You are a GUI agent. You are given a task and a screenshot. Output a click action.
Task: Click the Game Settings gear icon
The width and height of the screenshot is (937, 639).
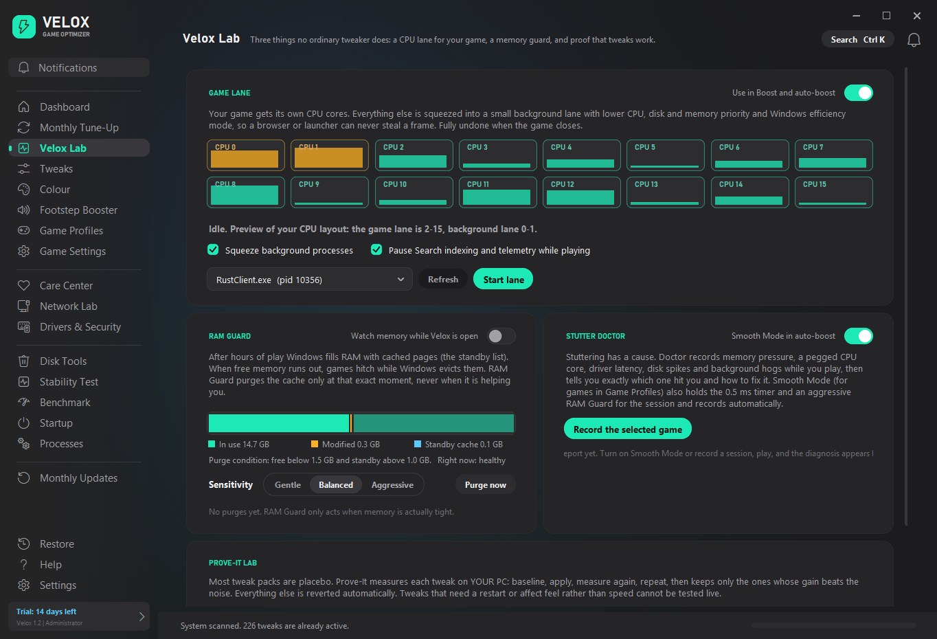(24, 251)
